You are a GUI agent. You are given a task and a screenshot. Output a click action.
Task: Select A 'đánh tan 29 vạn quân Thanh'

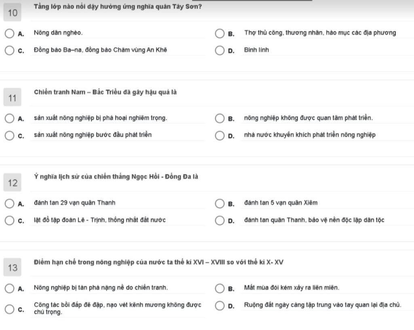[10, 203]
